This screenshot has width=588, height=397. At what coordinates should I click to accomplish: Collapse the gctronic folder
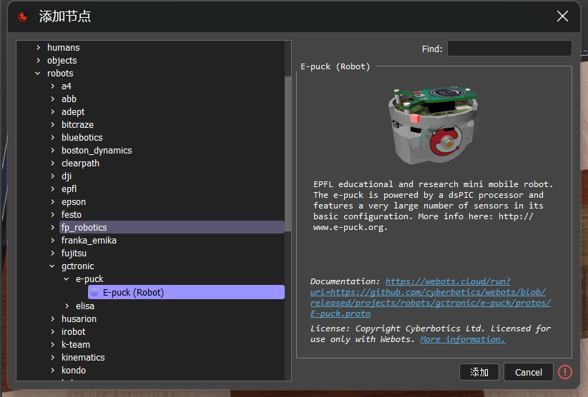click(x=52, y=266)
